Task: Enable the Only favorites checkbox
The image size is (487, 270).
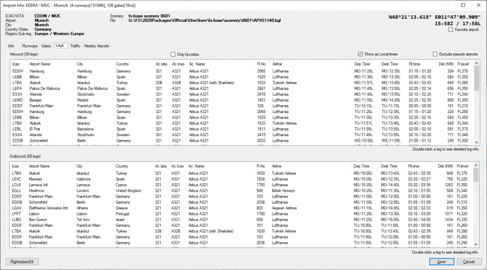Action: [x=172, y=54]
